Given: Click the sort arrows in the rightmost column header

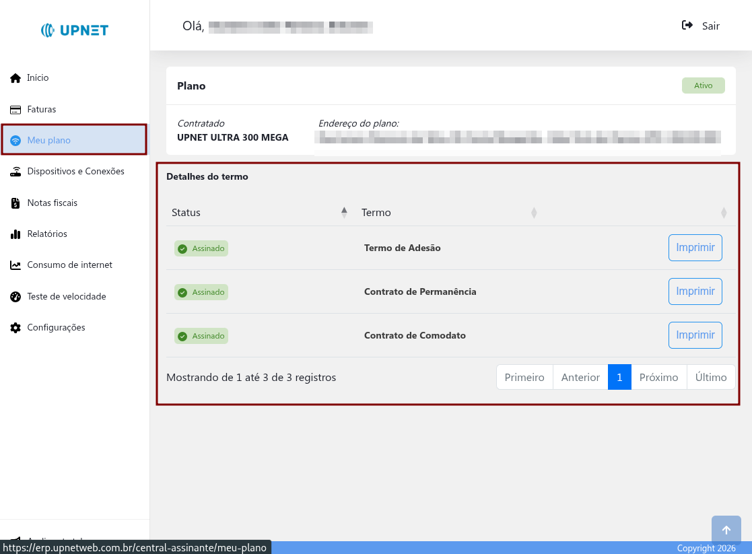Looking at the screenshot, I should tap(724, 212).
